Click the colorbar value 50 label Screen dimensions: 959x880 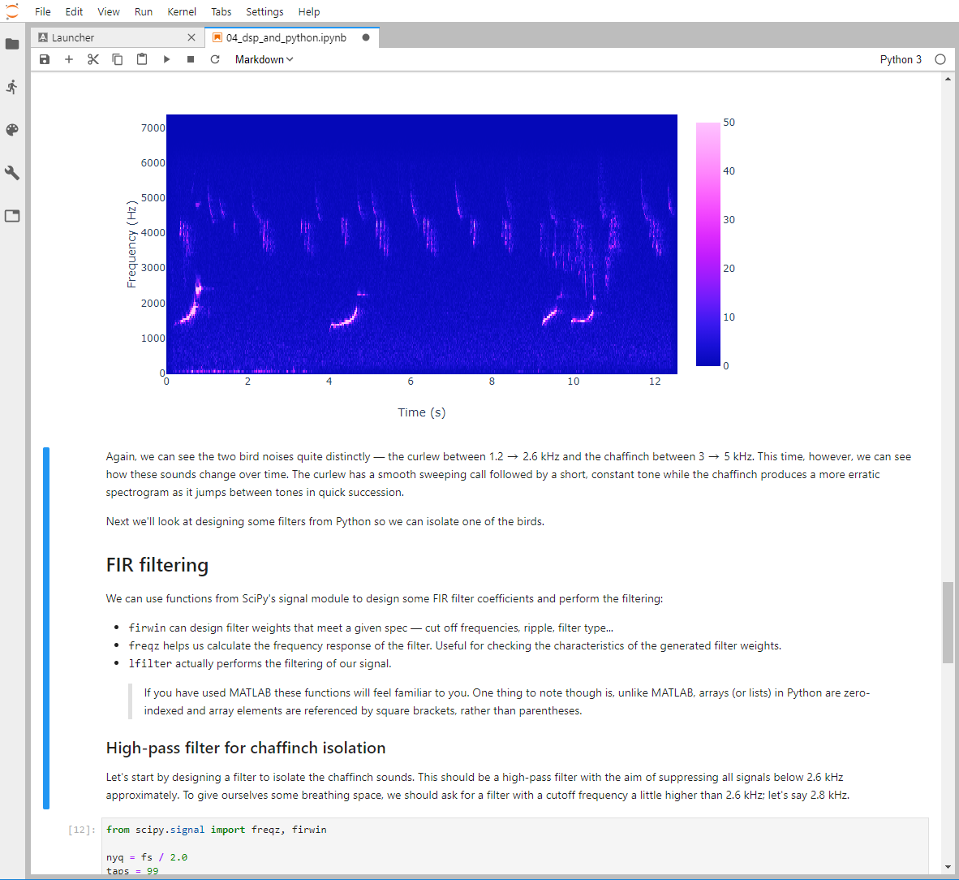(729, 123)
